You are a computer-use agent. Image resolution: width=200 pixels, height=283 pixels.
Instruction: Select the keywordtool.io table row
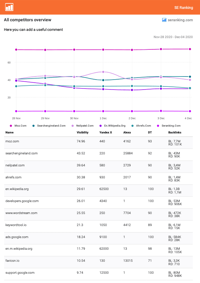(98, 226)
